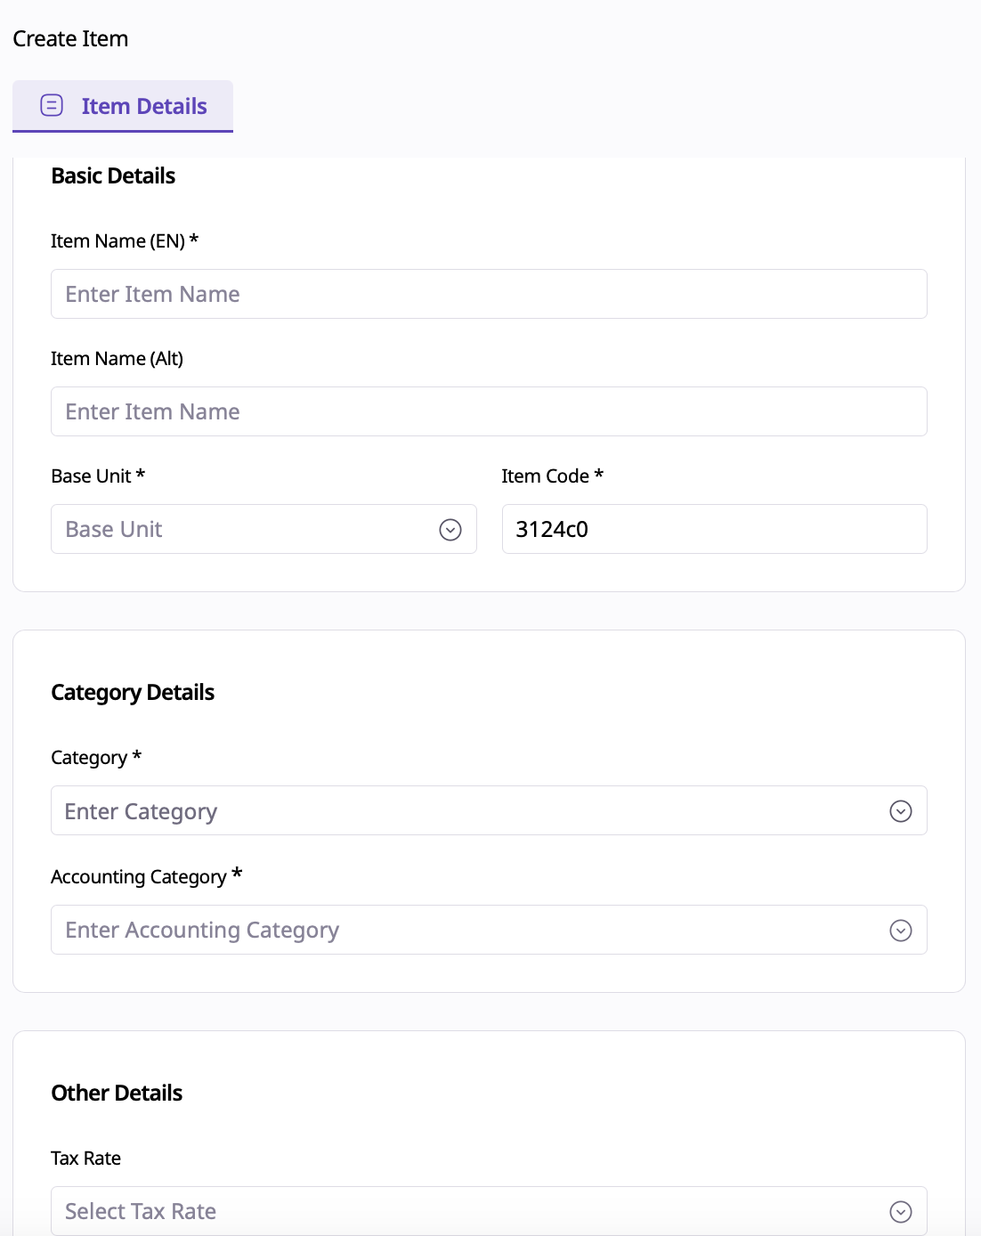Click the chevron icon in Accounting Category field

pos(901,931)
